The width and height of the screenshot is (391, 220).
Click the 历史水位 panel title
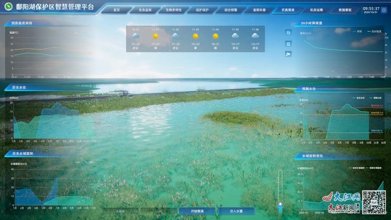coord(19,87)
